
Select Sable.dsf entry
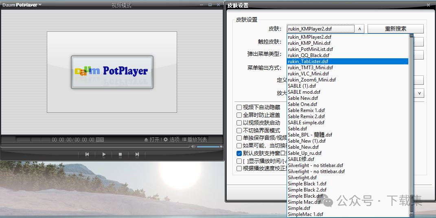[x=348, y=129]
